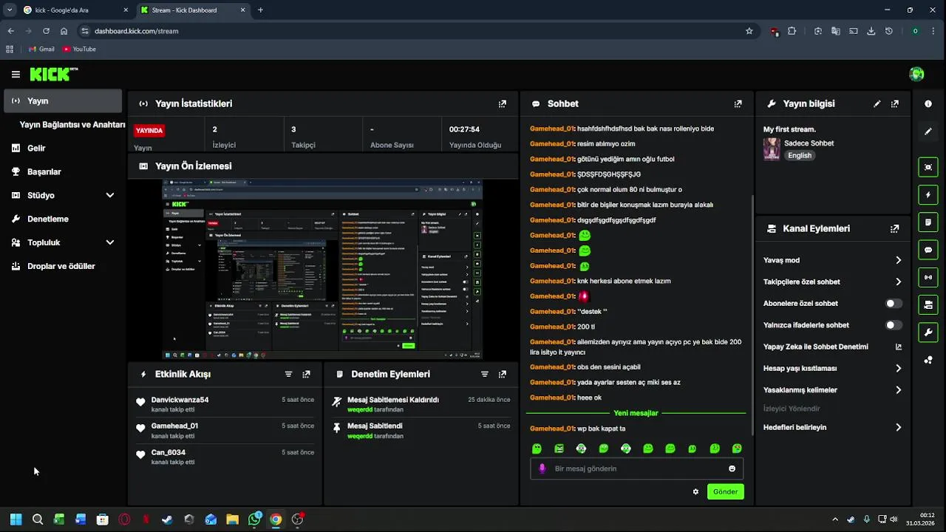Toggle chat bubble widget in right rail
This screenshot has height=532, width=946.
tap(928, 250)
